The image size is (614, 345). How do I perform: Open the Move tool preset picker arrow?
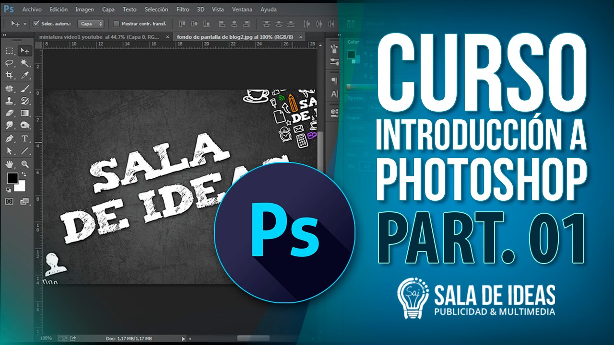point(25,23)
